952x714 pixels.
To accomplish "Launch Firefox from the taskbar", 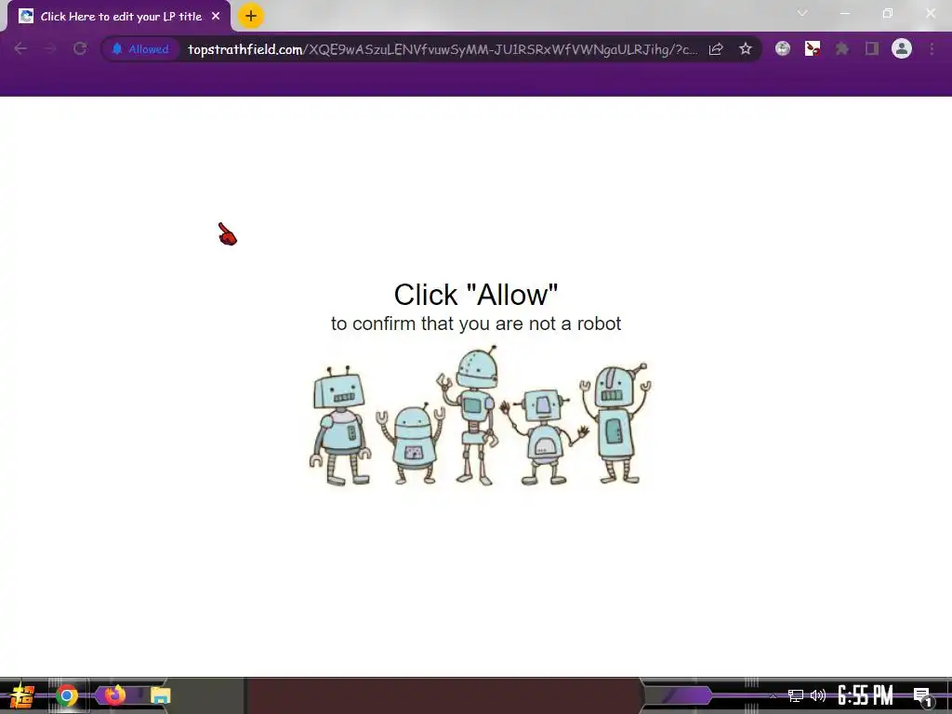I will click(x=114, y=694).
